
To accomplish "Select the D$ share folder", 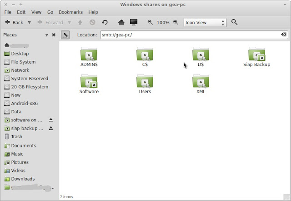I will [x=201, y=56].
